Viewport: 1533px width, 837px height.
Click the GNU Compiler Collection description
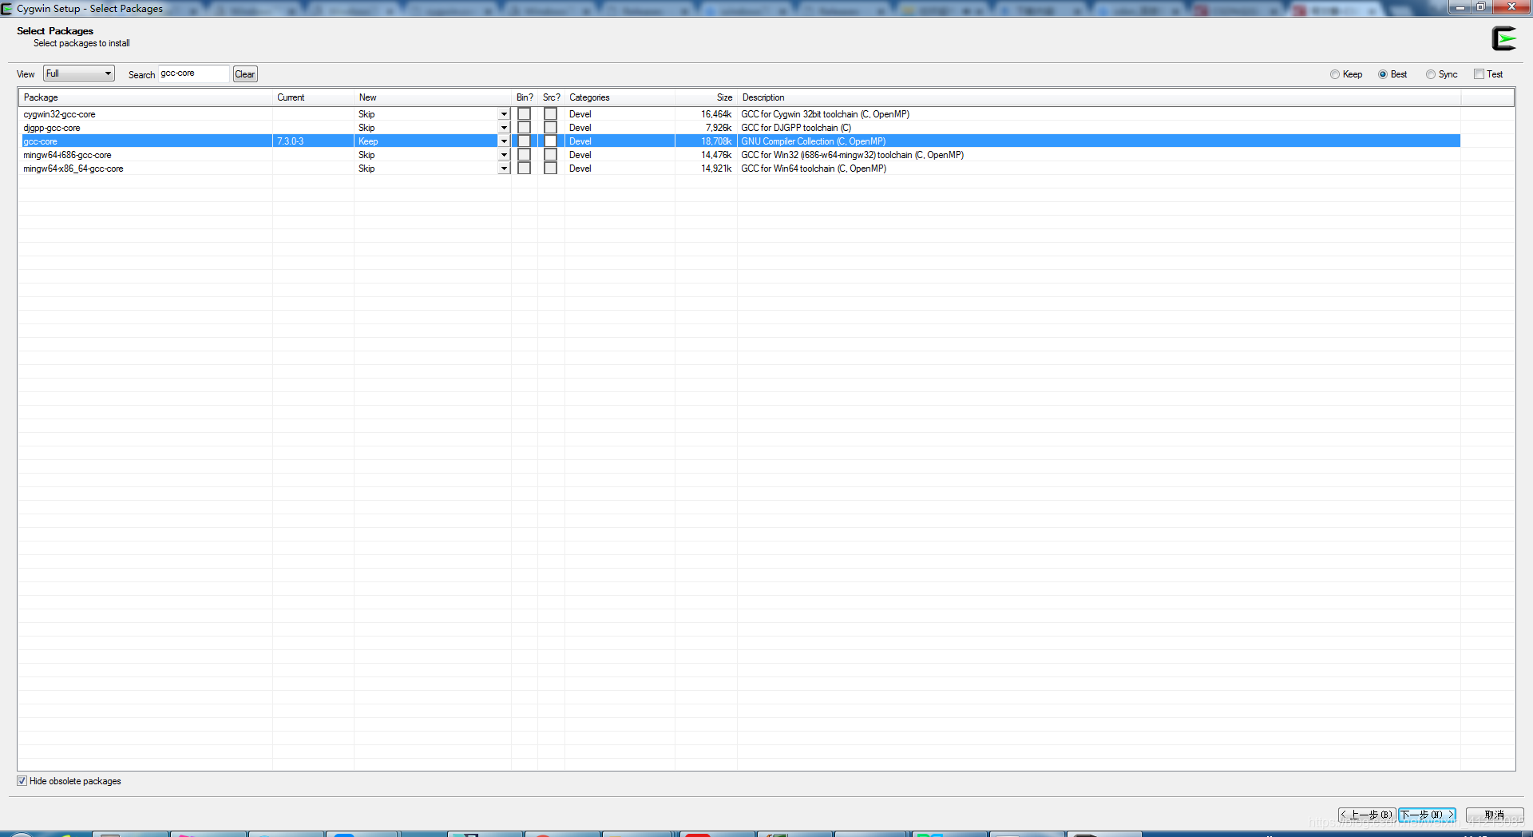point(813,141)
